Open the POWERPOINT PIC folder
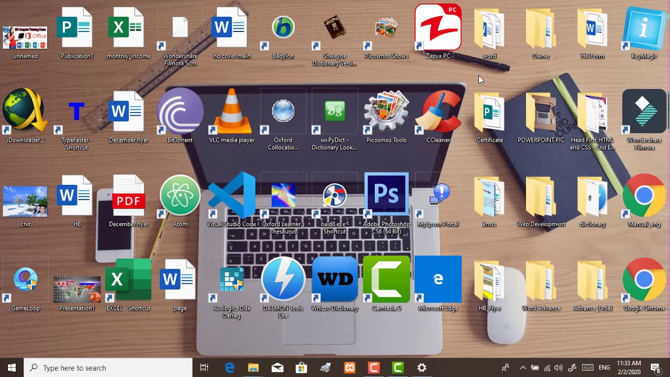This screenshot has height=377, width=670. (541, 112)
